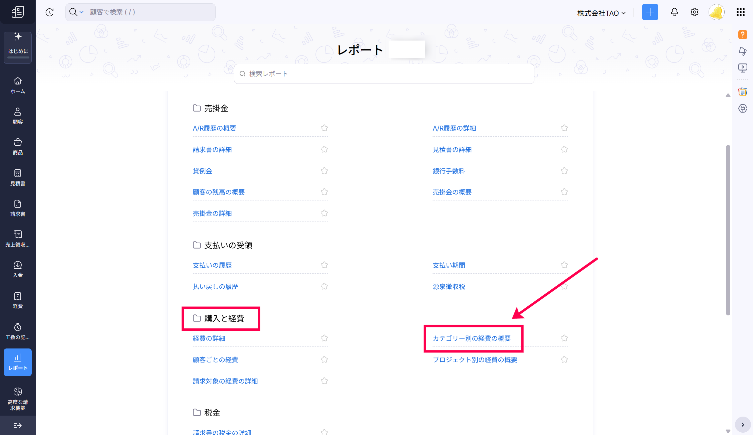Open 入金 in the sidebar
Viewport: 753px width, 435px height.
pos(18,269)
